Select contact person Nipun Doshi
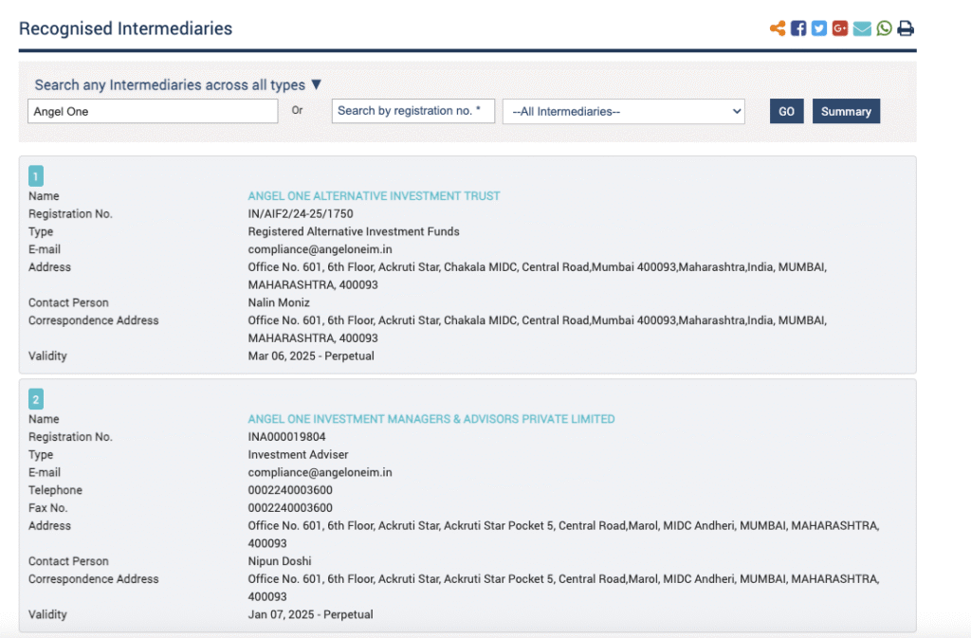The image size is (971, 638). (280, 561)
